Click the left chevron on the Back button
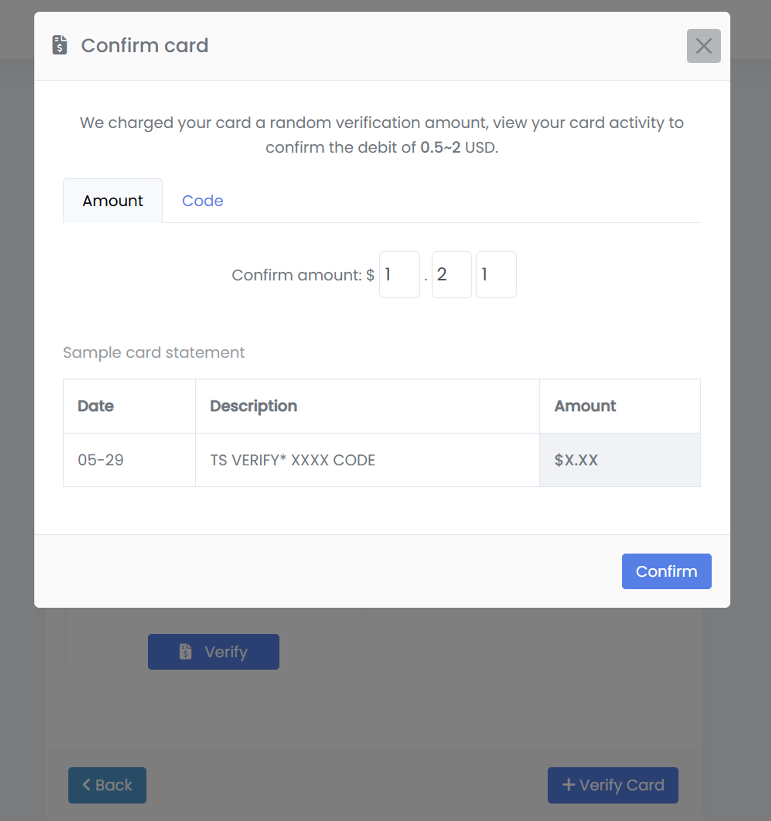771x821 pixels. (x=86, y=785)
